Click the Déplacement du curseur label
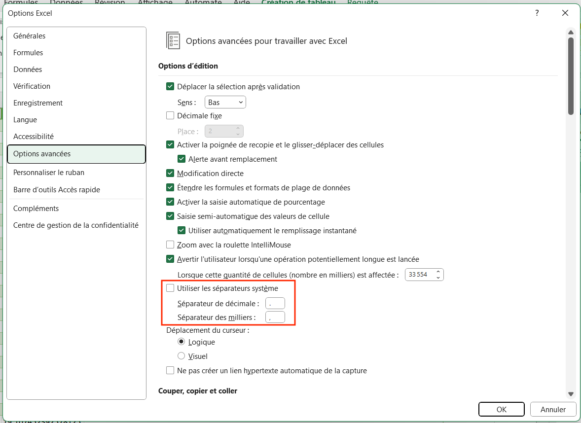 [x=208, y=330]
